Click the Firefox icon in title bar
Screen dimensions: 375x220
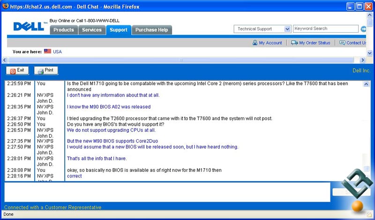point(5,6)
